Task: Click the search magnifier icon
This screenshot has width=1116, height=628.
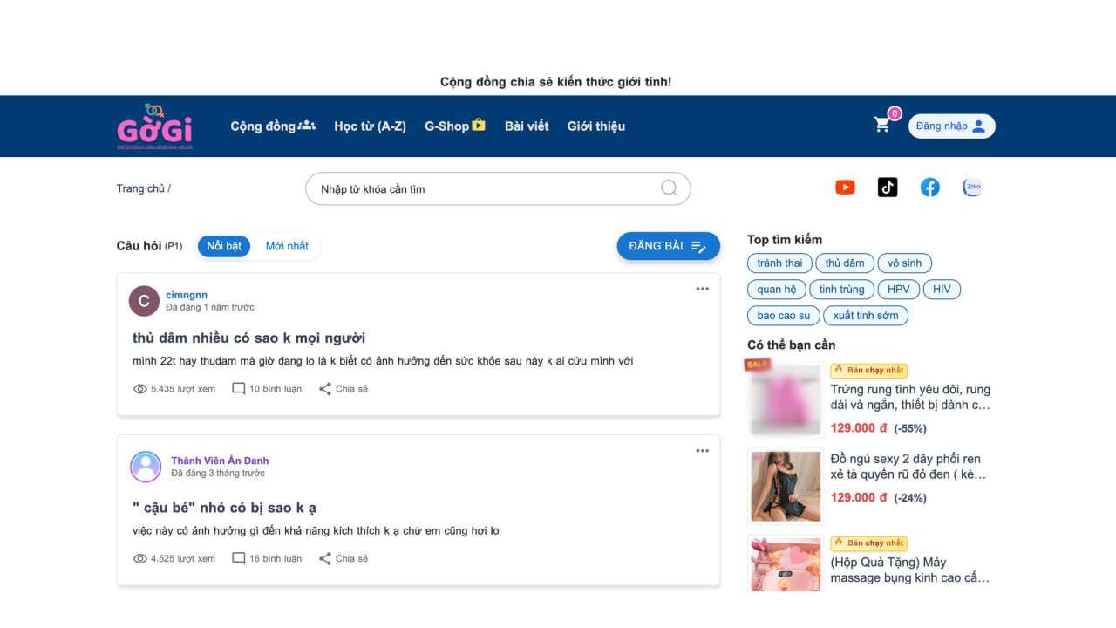Action: pos(668,188)
